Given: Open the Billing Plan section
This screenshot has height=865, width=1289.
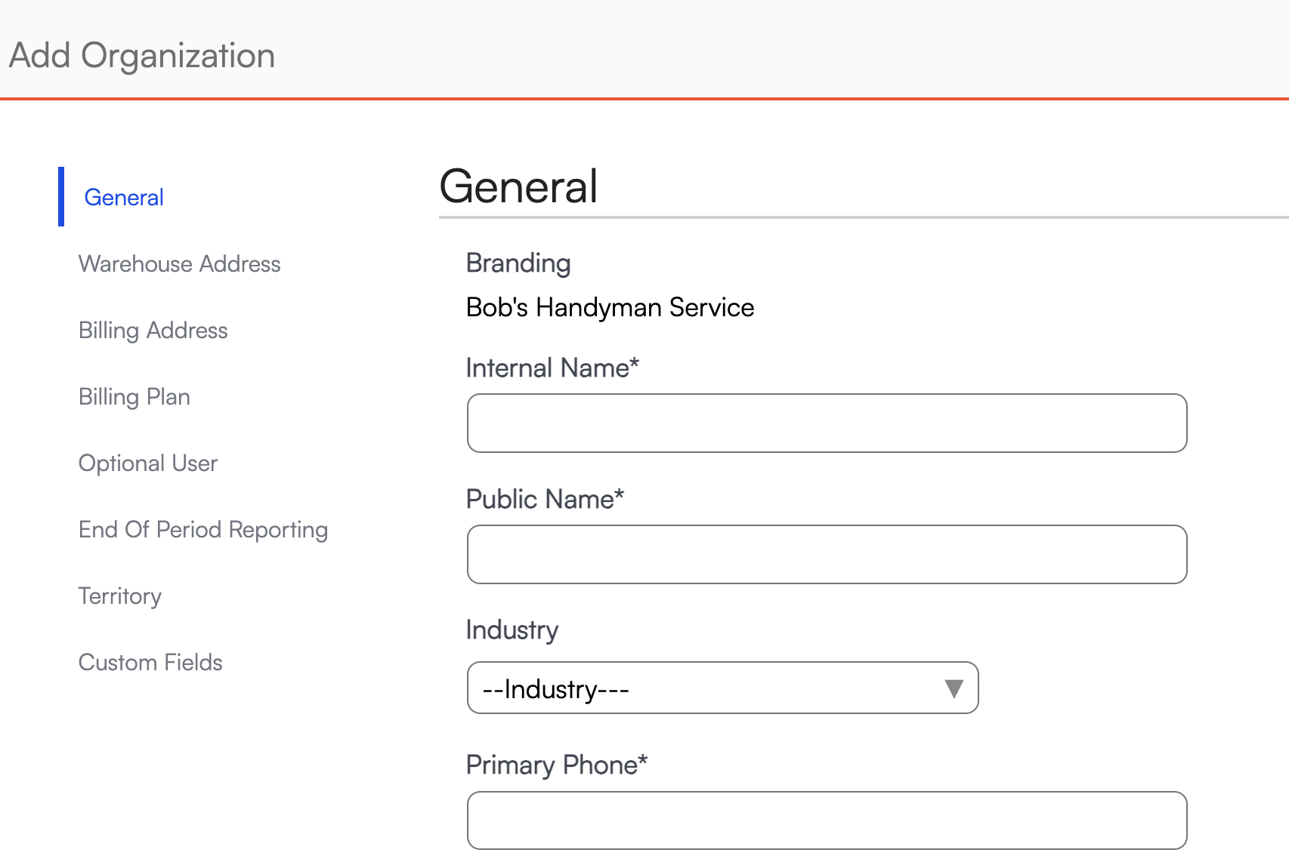Looking at the screenshot, I should (134, 396).
